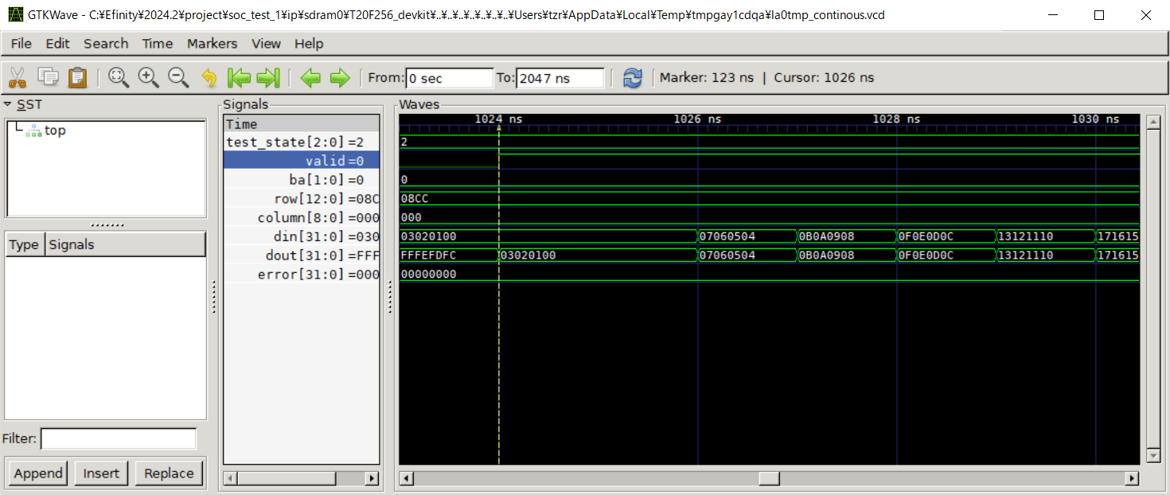
Task: Select the top module in SST tree
Action: [x=55, y=131]
